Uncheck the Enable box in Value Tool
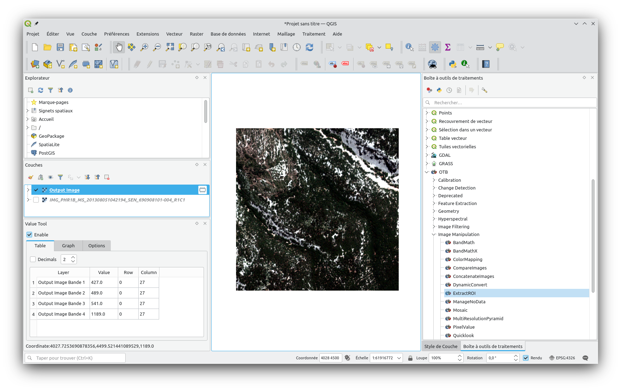621x391 pixels. coord(29,235)
